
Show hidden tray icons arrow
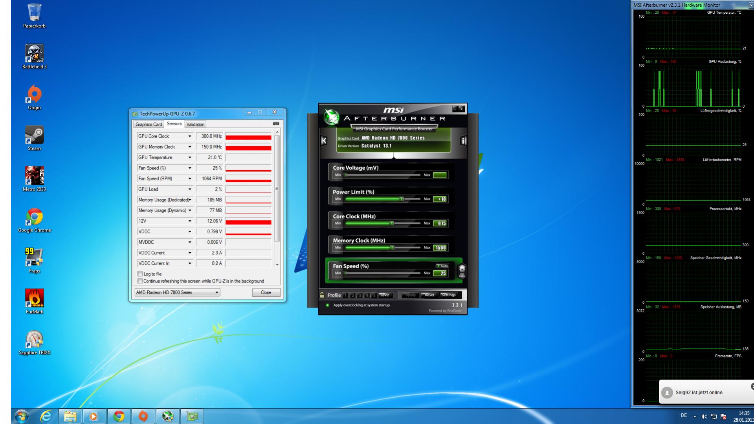[695, 417]
